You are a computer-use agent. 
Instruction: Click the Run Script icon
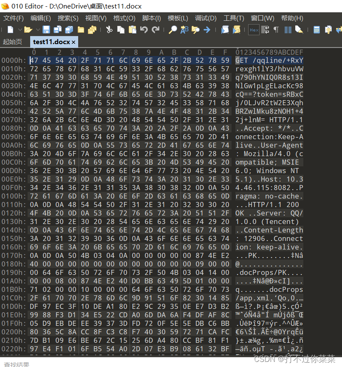(225, 30)
